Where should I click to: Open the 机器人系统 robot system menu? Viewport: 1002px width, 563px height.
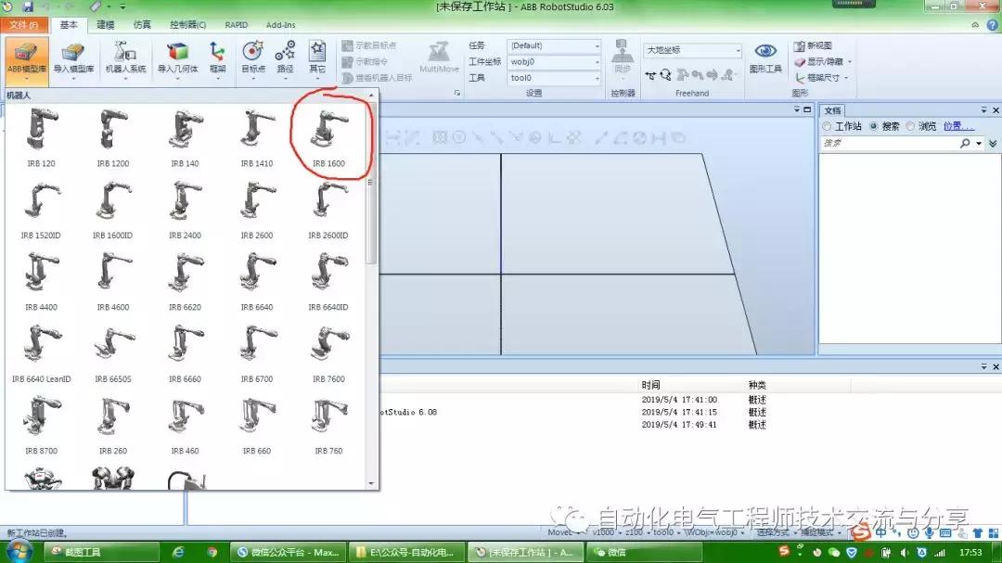tap(124, 58)
